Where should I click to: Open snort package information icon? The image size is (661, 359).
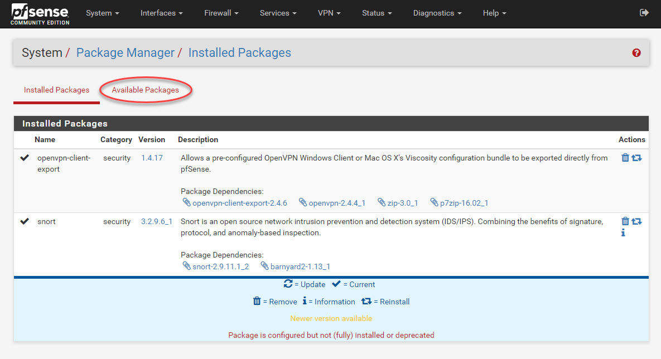click(623, 232)
